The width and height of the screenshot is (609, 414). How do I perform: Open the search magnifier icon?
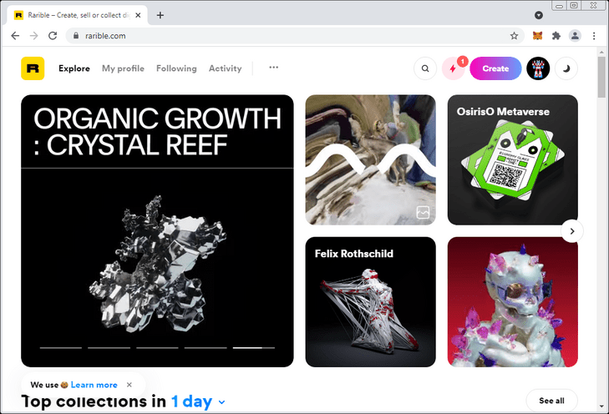[x=425, y=68]
